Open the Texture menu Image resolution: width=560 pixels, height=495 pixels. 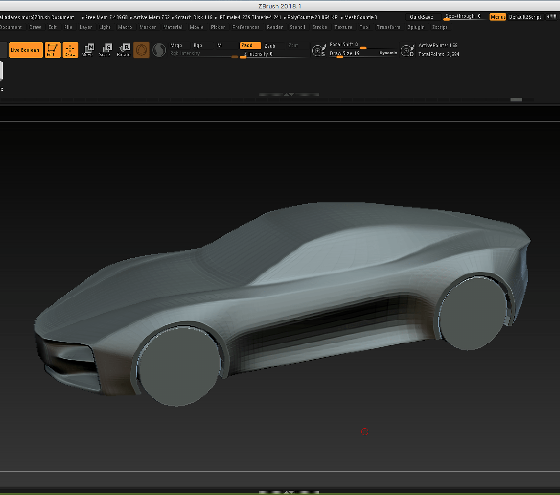[343, 27]
